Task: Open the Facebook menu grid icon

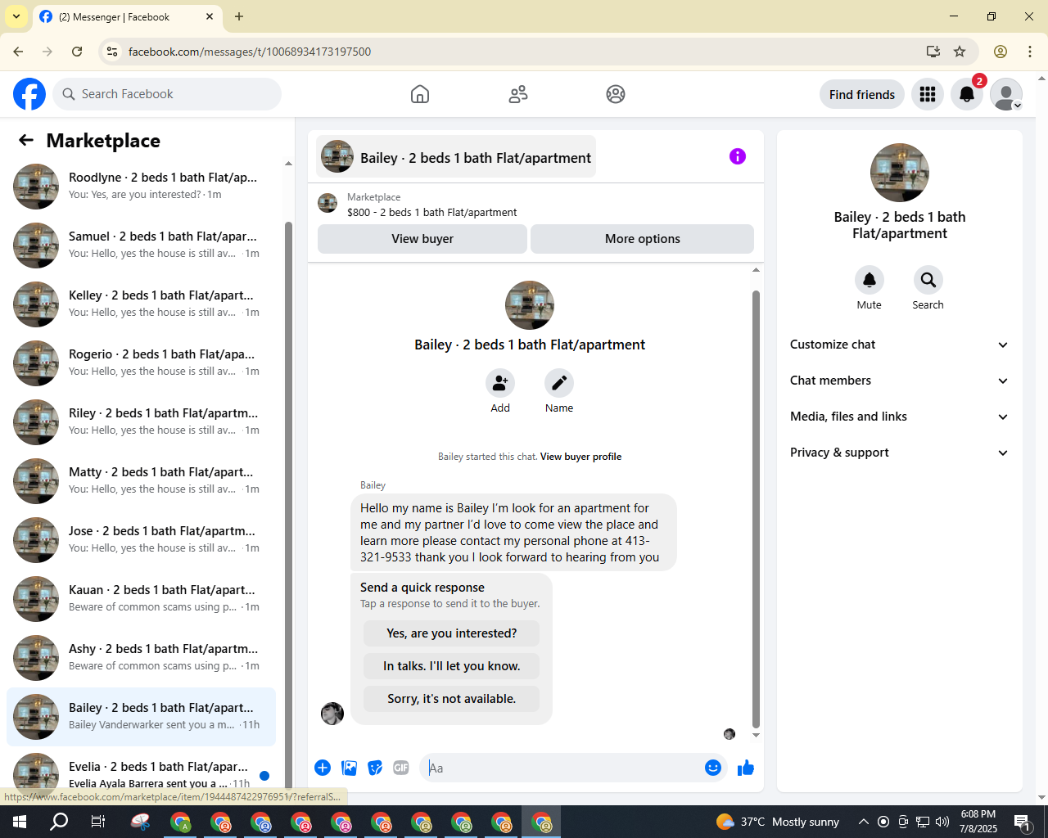Action: (x=928, y=94)
